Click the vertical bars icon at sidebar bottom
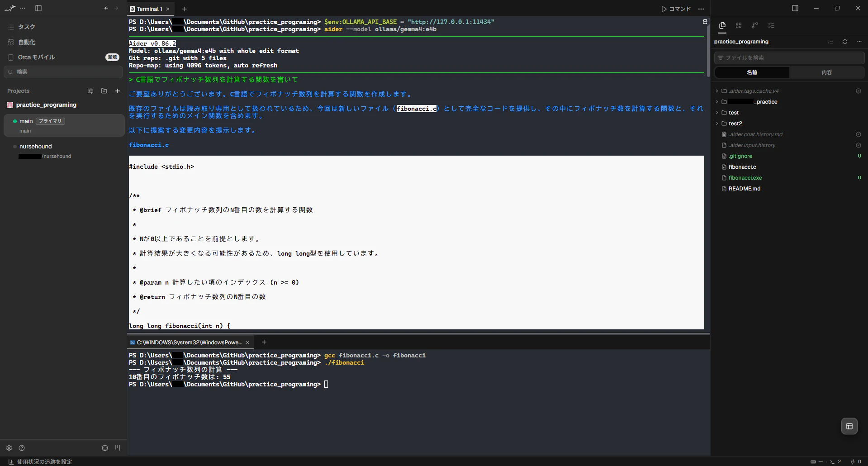The width and height of the screenshot is (868, 466). pyautogui.click(x=118, y=447)
